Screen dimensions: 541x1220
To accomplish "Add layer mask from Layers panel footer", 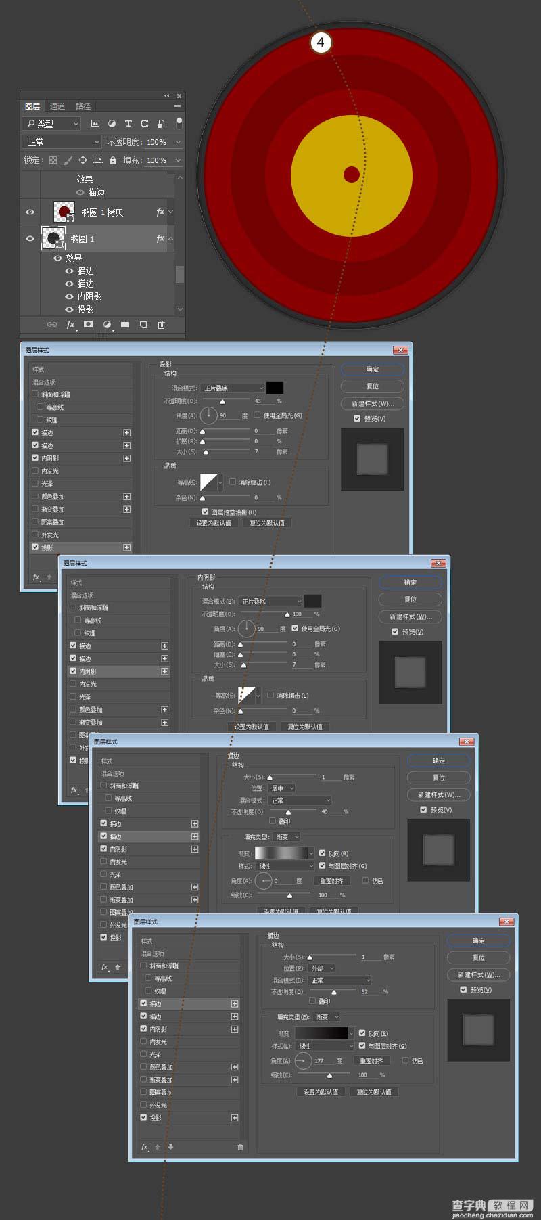I will 88,325.
